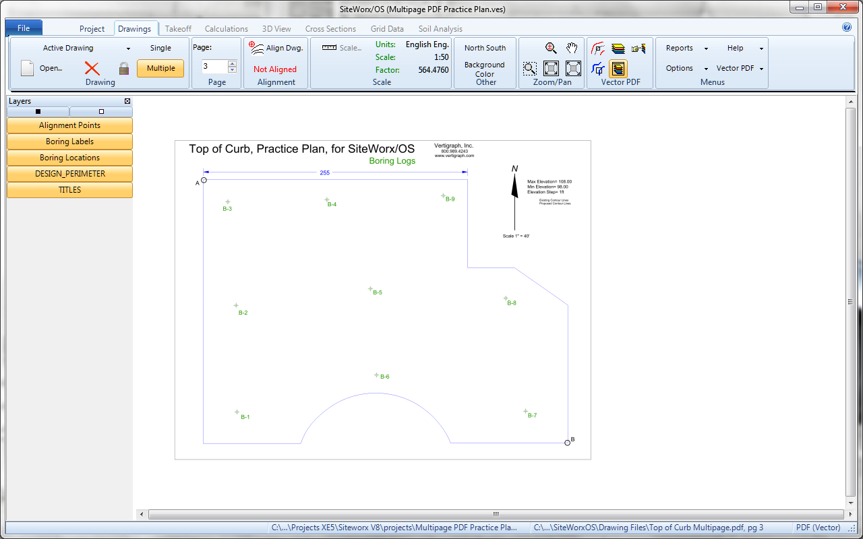
Task: Close the Layers panel
Action: coord(127,101)
